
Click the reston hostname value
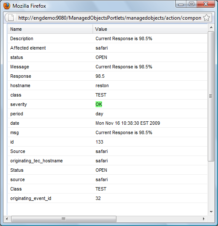pyautogui.click(x=102, y=85)
